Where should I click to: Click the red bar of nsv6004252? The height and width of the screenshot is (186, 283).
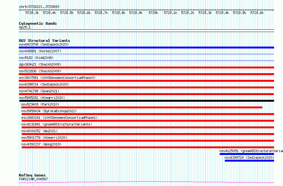coord(148,134)
